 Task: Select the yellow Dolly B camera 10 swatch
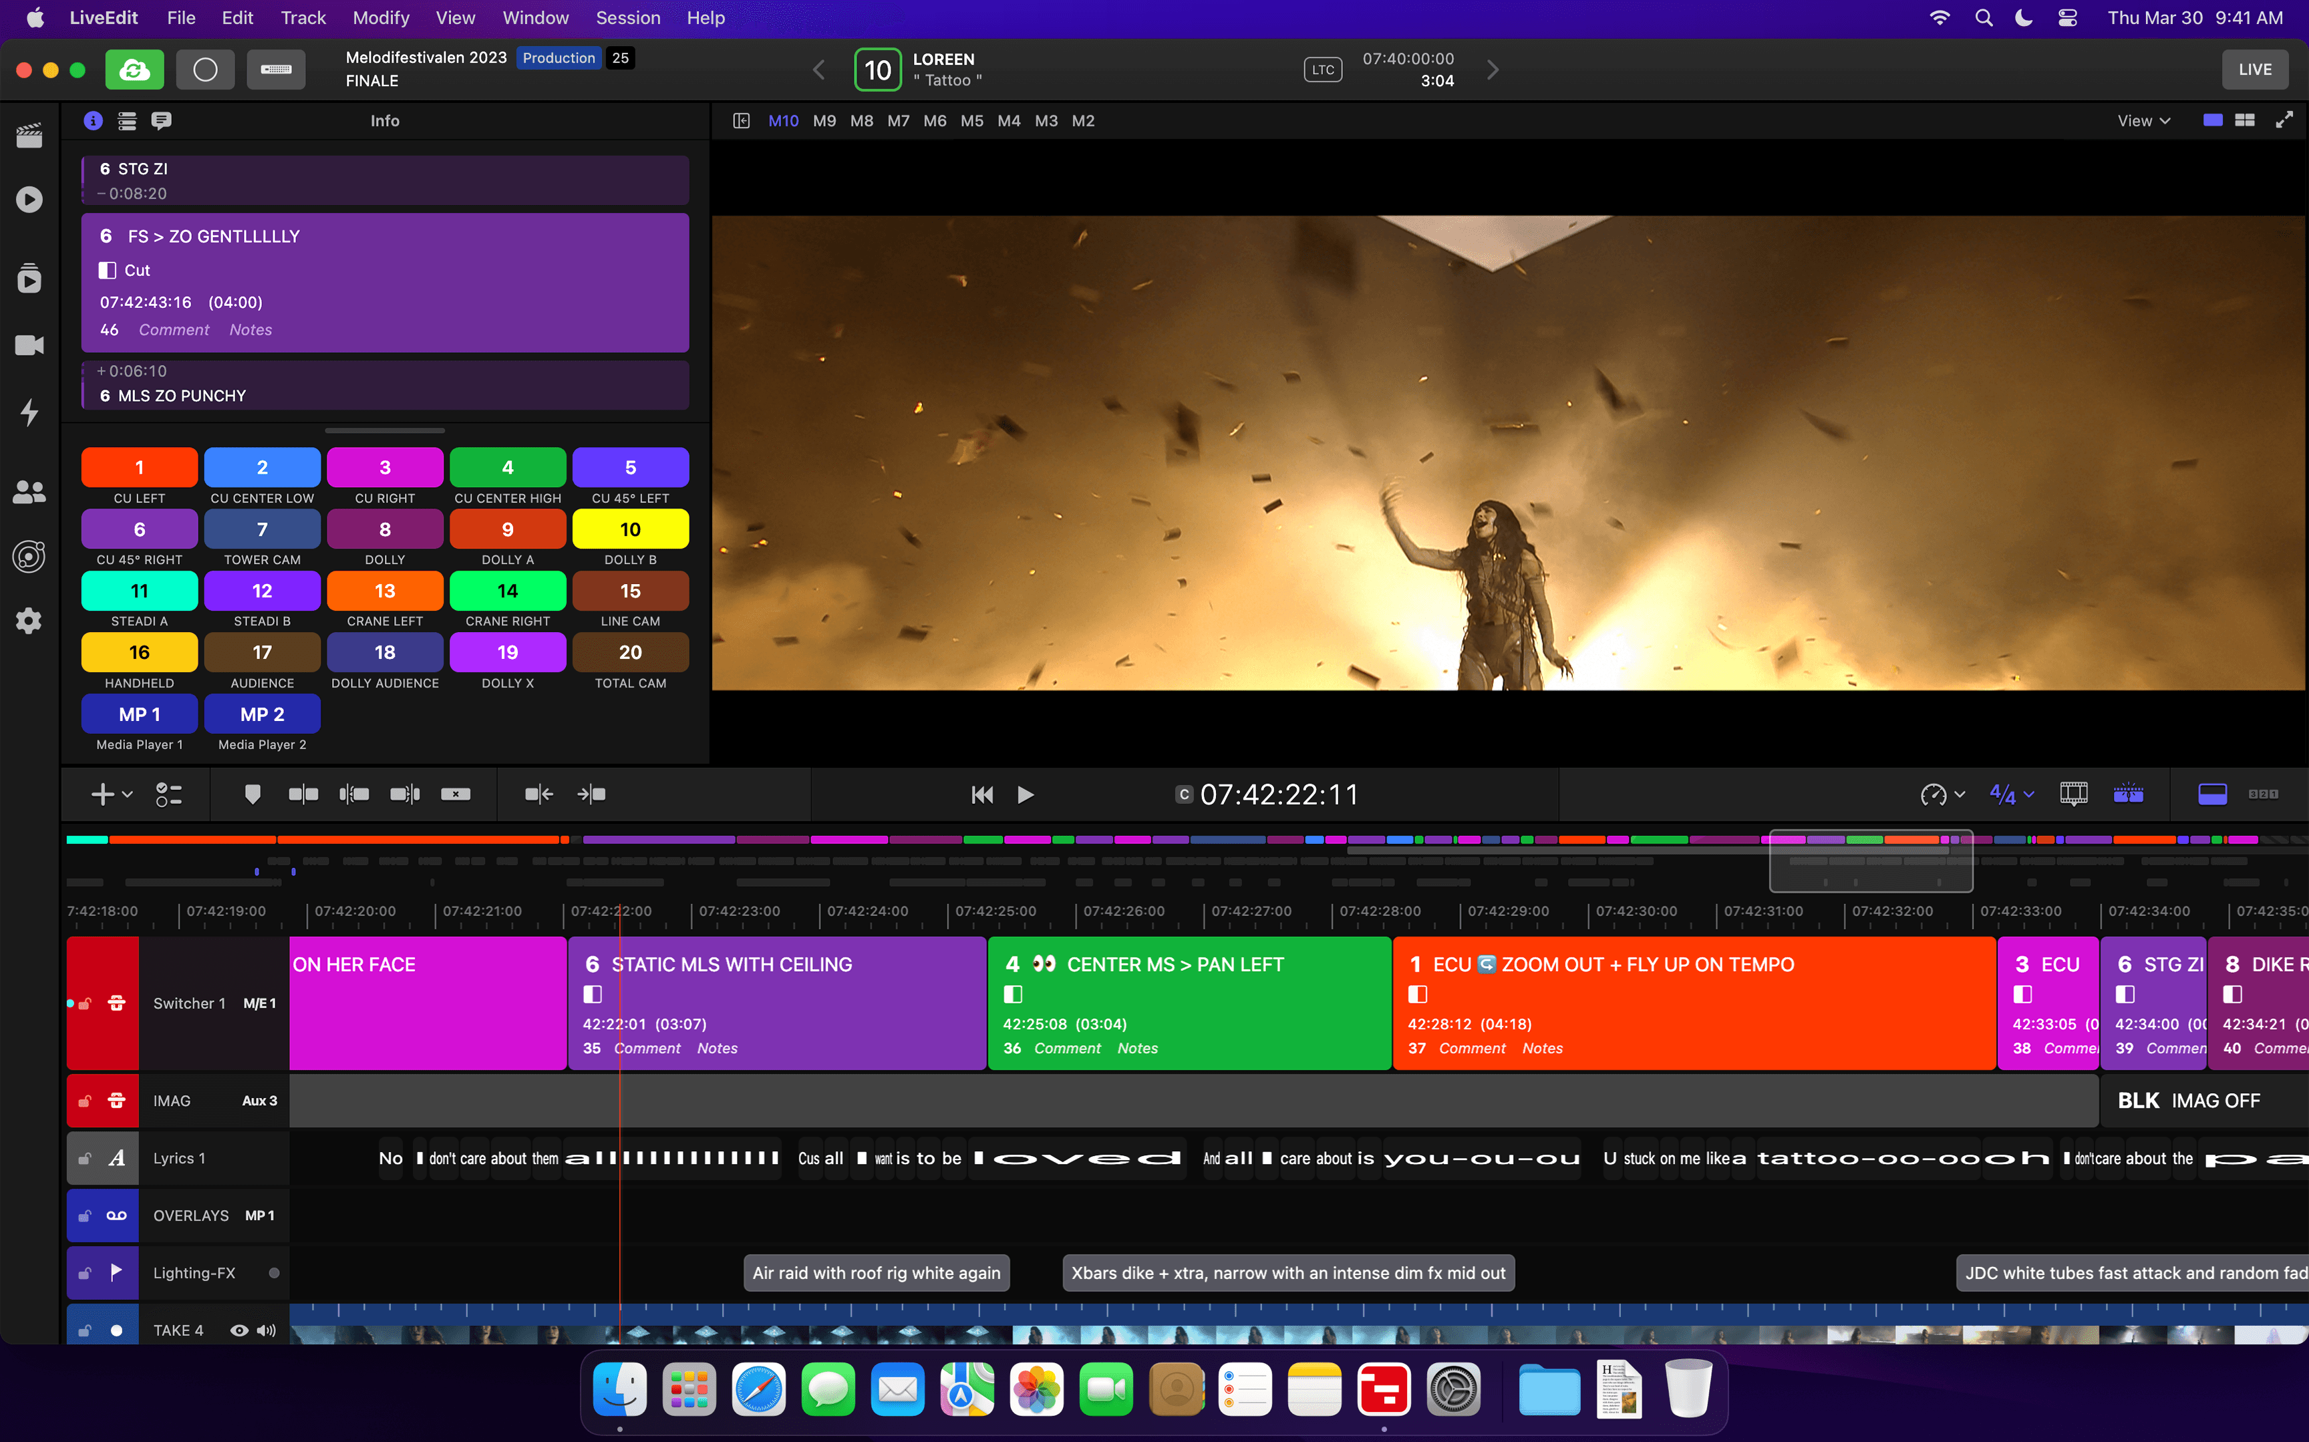[630, 529]
